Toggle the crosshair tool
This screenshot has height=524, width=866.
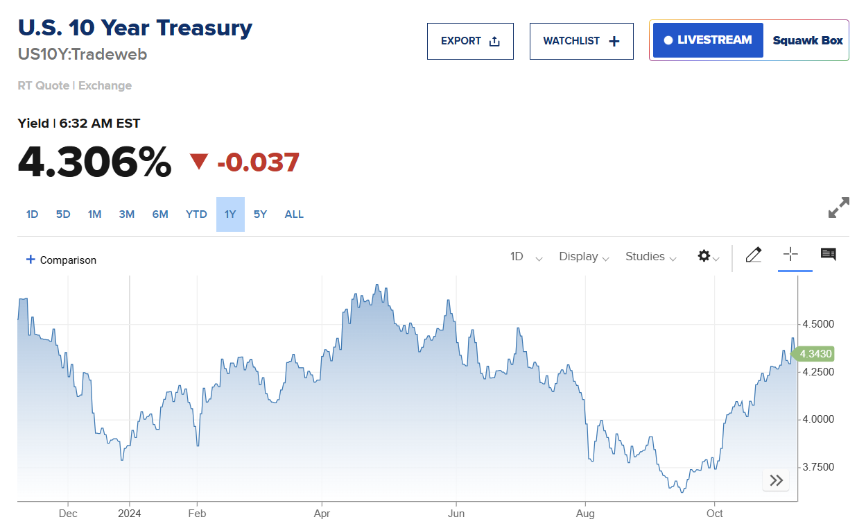tap(790, 255)
